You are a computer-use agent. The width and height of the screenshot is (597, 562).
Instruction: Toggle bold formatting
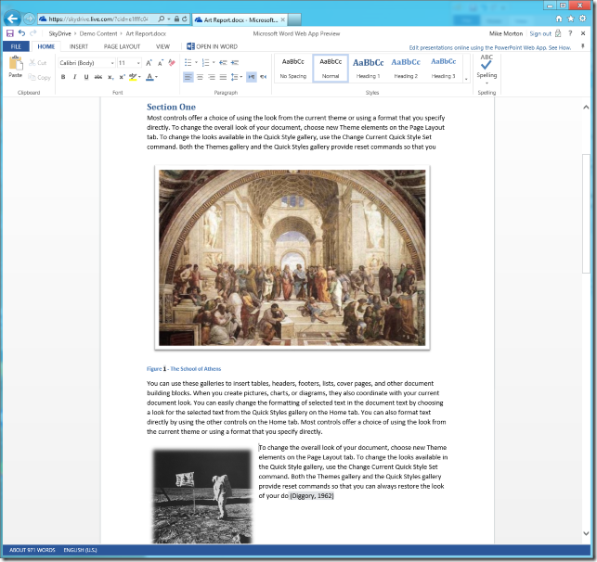tap(63, 77)
